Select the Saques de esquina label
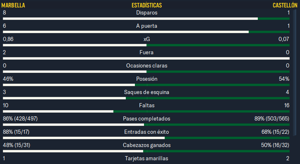This screenshot has height=164, width=300. 146,92
